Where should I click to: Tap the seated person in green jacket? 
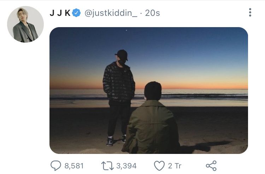click(x=151, y=118)
